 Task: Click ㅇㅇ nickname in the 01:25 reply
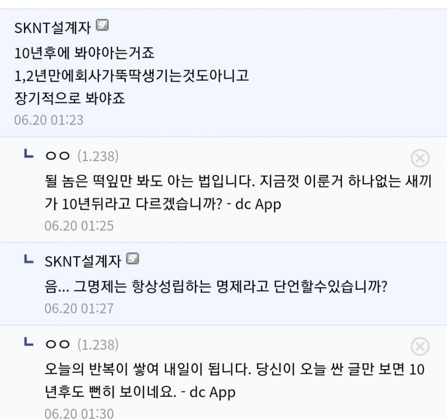click(x=57, y=156)
